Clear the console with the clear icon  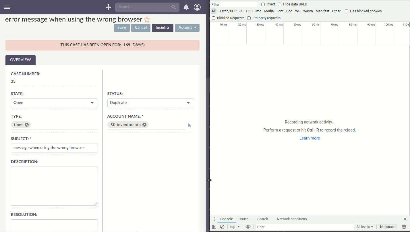(222, 227)
